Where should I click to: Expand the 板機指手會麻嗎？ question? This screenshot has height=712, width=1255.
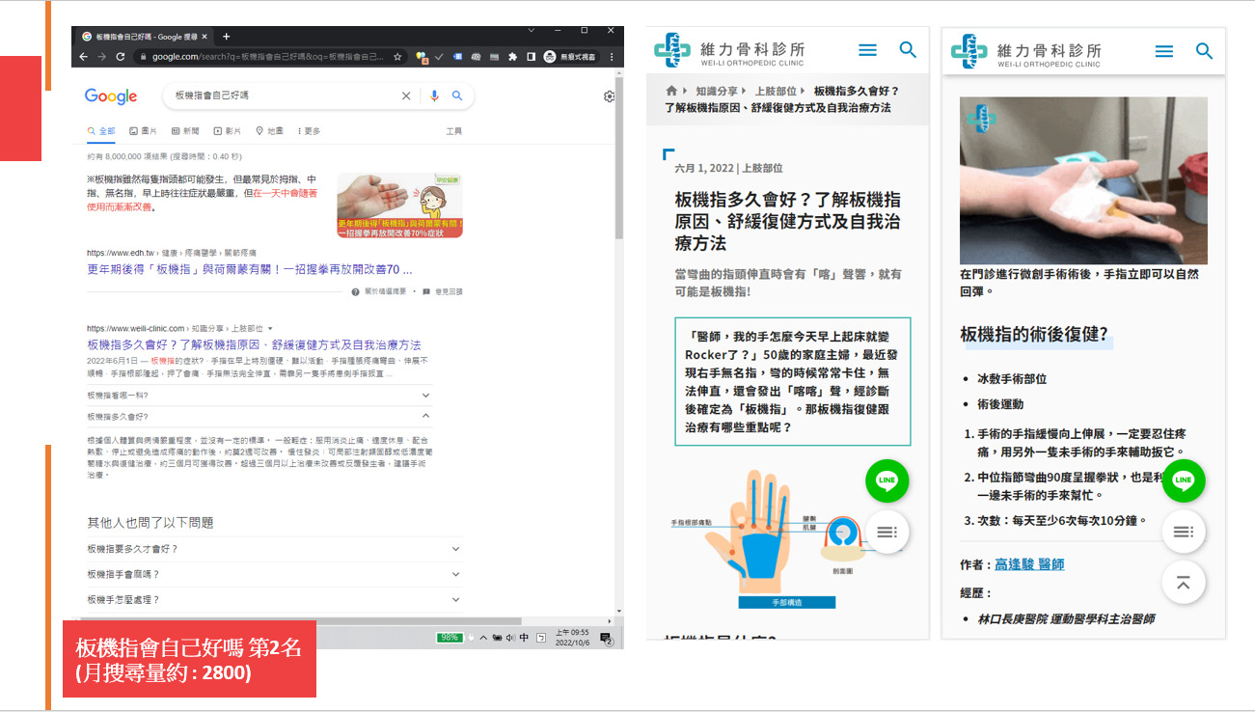[x=274, y=574]
